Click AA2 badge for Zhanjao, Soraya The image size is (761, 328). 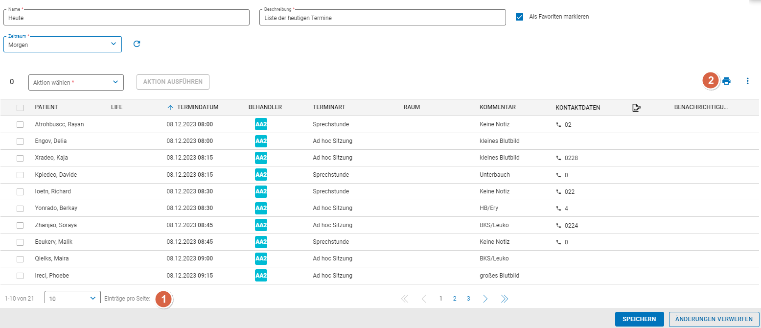click(x=261, y=225)
